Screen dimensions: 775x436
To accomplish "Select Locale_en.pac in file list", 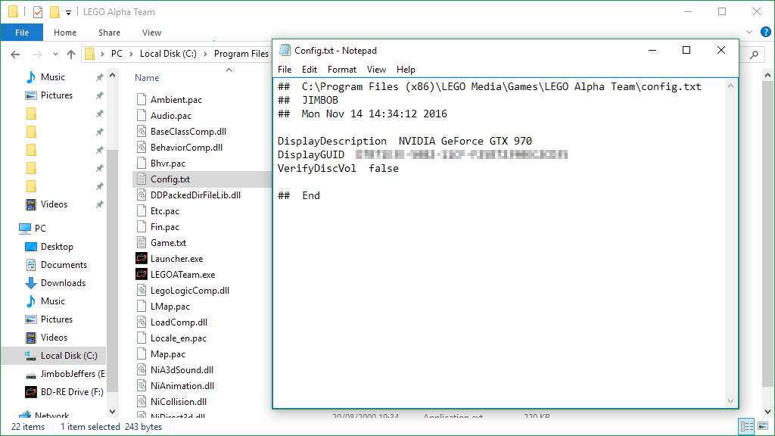I will pos(179,338).
